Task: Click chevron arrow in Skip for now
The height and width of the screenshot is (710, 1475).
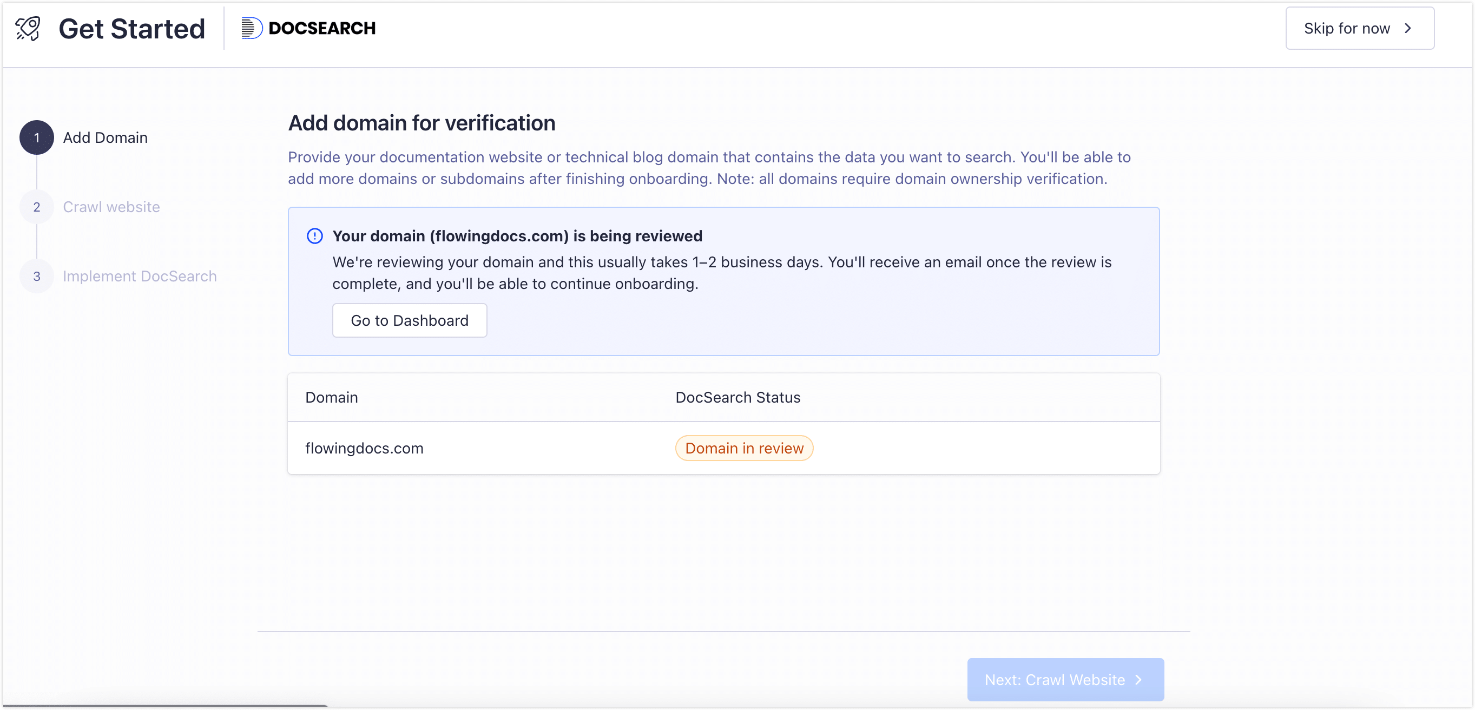Action: [x=1408, y=28]
